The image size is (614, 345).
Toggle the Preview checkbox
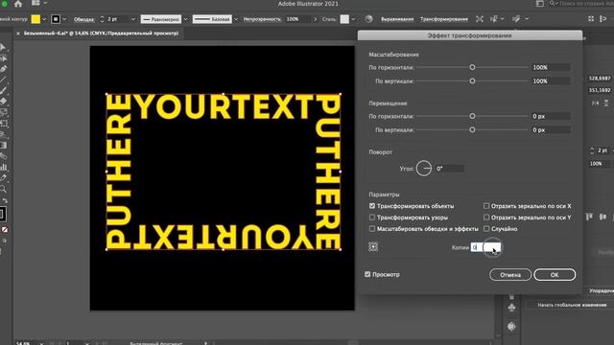click(367, 274)
